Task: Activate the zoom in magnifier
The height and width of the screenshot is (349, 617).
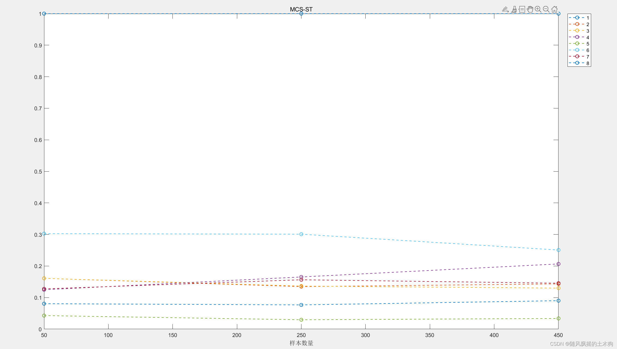Action: 538,9
